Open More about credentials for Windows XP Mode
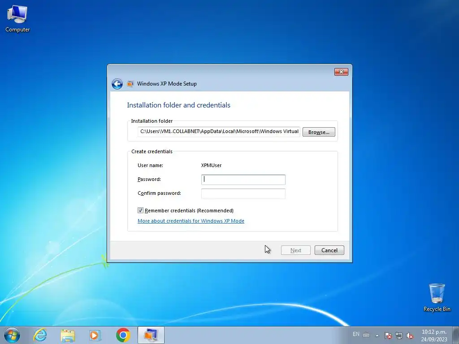This screenshot has height=344, width=459. 191,221
